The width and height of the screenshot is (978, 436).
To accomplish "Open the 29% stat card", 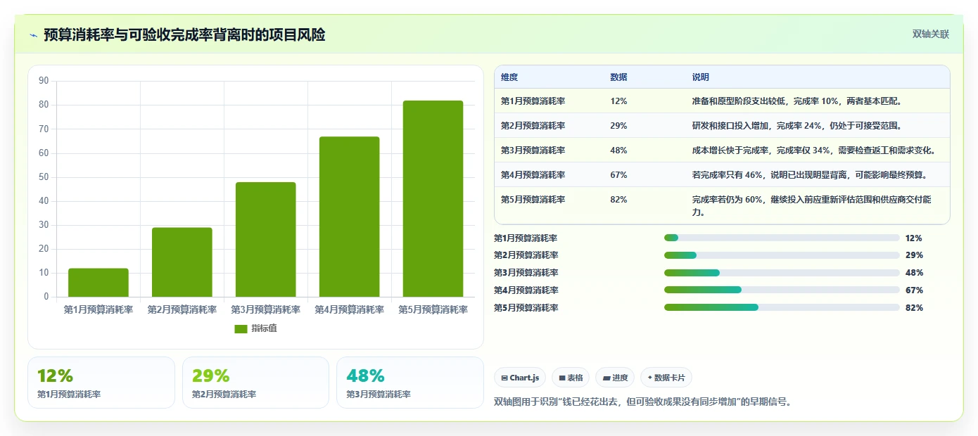I will click(x=255, y=383).
